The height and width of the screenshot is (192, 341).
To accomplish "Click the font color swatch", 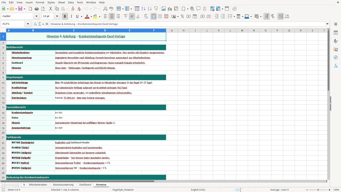I will pos(87,16).
